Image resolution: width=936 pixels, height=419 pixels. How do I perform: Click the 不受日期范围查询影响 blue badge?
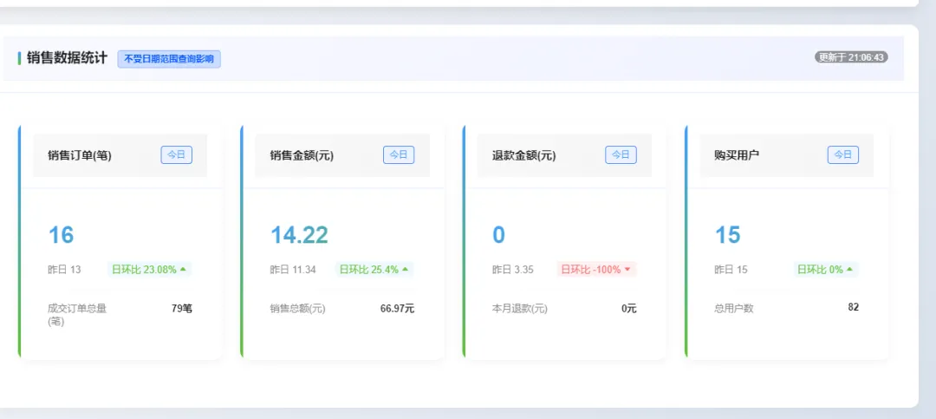(x=169, y=59)
